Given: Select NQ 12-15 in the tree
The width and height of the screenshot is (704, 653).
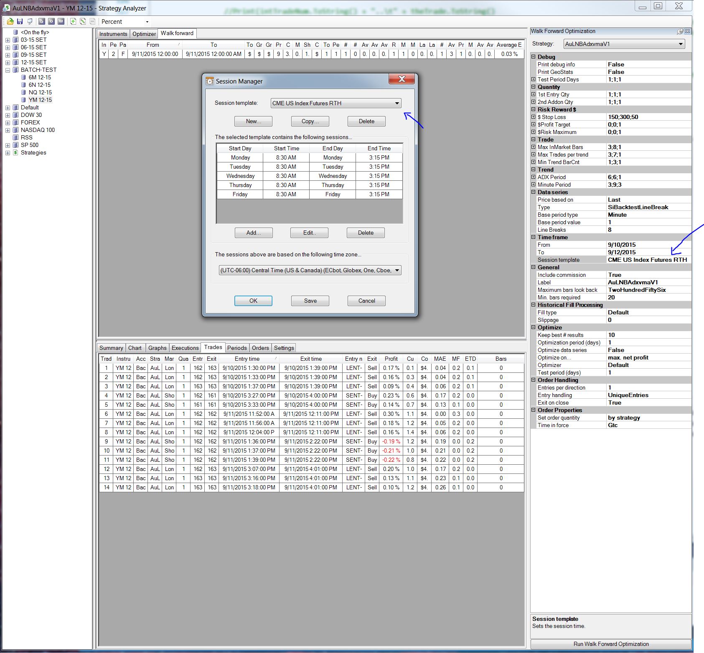Looking at the screenshot, I should click(x=40, y=92).
